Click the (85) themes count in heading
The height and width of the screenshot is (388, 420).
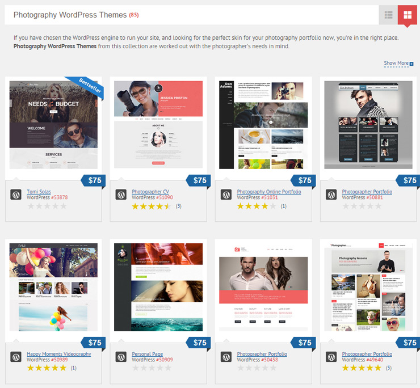coord(133,15)
